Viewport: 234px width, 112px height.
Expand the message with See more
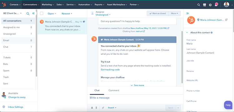(x=138, y=85)
